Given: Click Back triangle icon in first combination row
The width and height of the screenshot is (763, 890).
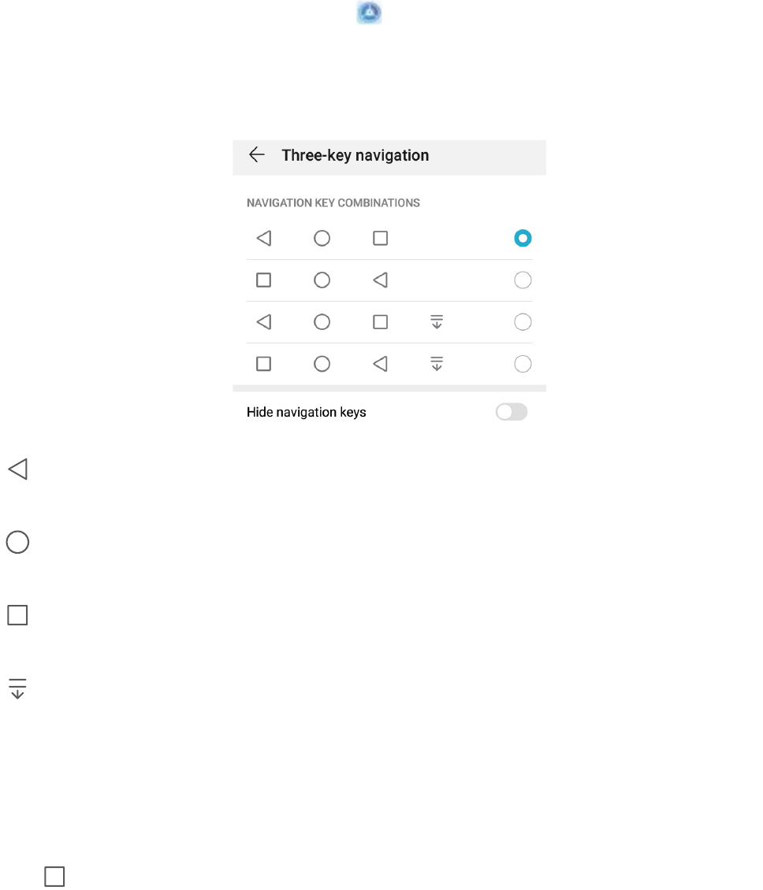Looking at the screenshot, I should (264, 238).
